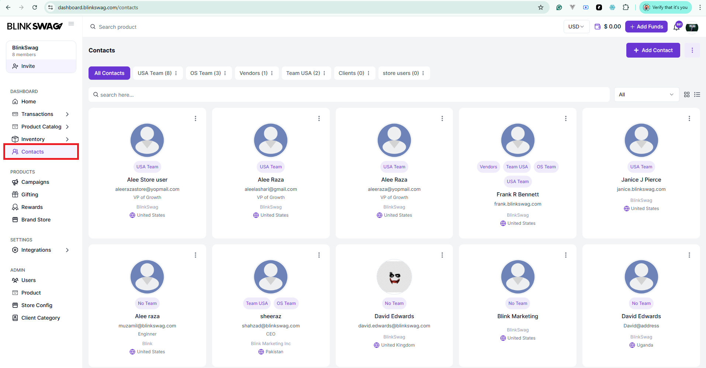Open Vendors (1) tab kebab menu
The image size is (706, 368).
pos(272,73)
